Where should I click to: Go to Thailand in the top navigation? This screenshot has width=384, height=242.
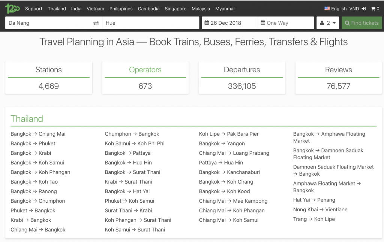tap(57, 9)
